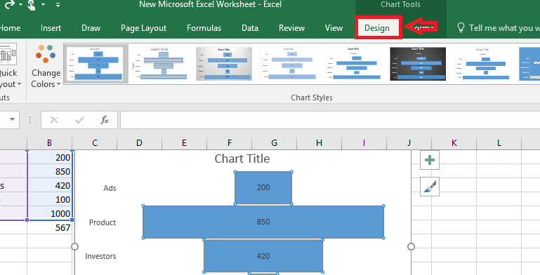Click the Insert Function fx button
Image resolution: width=540 pixels, height=275 pixels.
click(x=105, y=120)
